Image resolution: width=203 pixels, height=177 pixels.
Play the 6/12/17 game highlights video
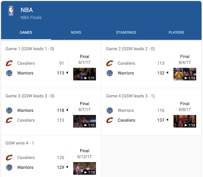point(85,168)
